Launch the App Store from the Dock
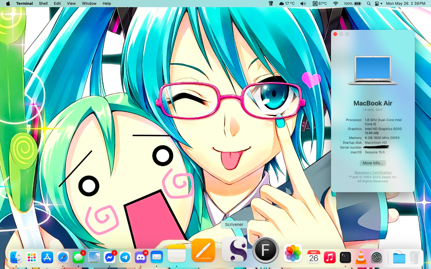431x269 pixels. point(47,257)
